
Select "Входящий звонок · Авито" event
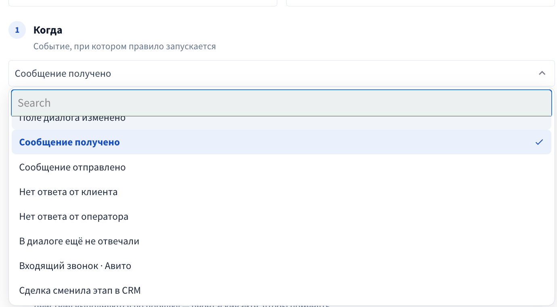[281, 265]
